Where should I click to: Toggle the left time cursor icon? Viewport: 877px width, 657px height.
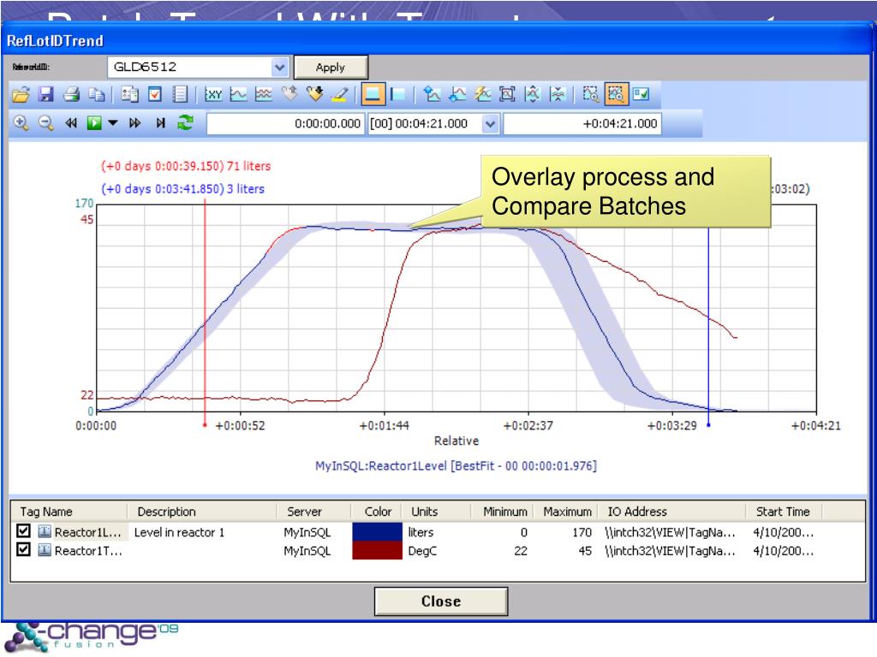pos(397,94)
